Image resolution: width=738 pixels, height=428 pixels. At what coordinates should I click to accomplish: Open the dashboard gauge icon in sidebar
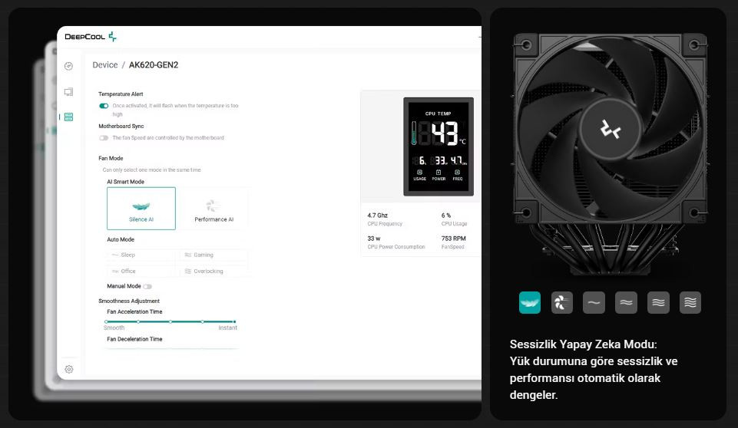click(x=68, y=66)
